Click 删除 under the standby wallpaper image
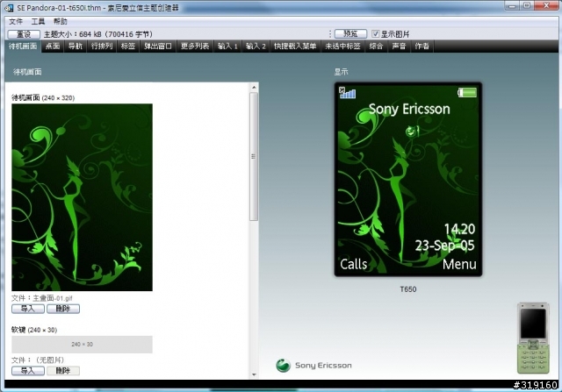 tap(63, 309)
